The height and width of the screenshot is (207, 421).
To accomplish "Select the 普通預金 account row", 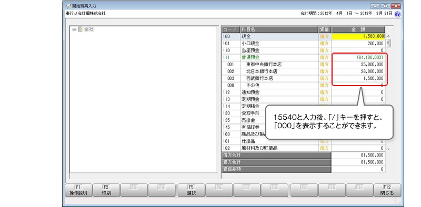I will click(304, 57).
